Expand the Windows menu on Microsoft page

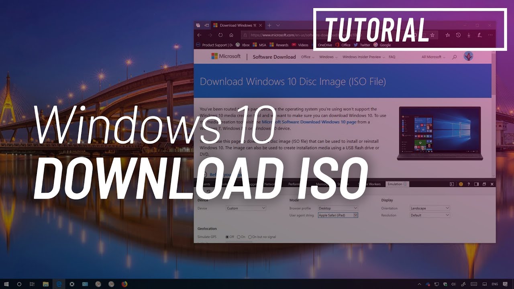(328, 57)
